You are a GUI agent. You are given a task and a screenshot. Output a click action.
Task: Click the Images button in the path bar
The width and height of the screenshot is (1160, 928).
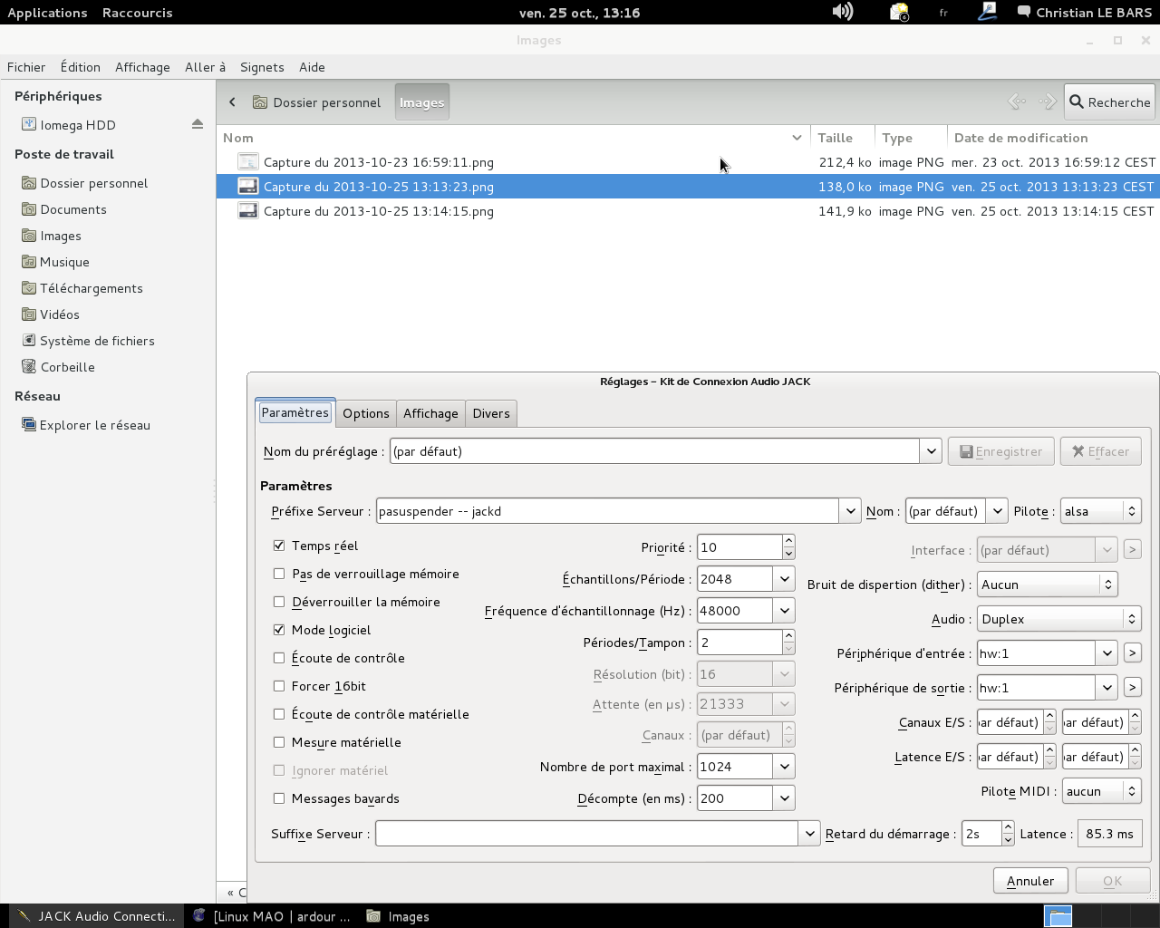[x=421, y=102]
